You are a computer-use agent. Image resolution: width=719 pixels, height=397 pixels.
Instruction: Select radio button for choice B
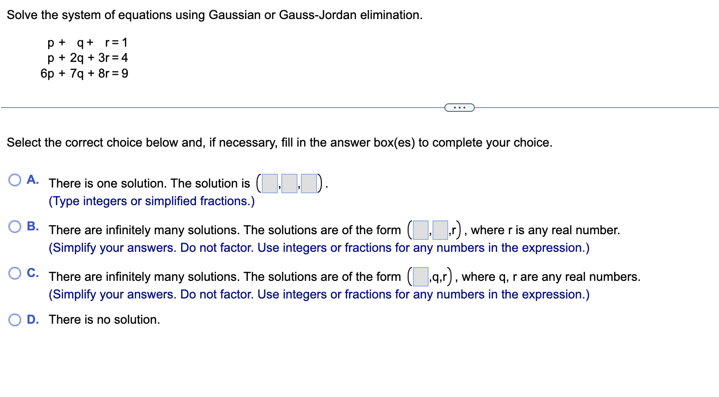(15, 226)
